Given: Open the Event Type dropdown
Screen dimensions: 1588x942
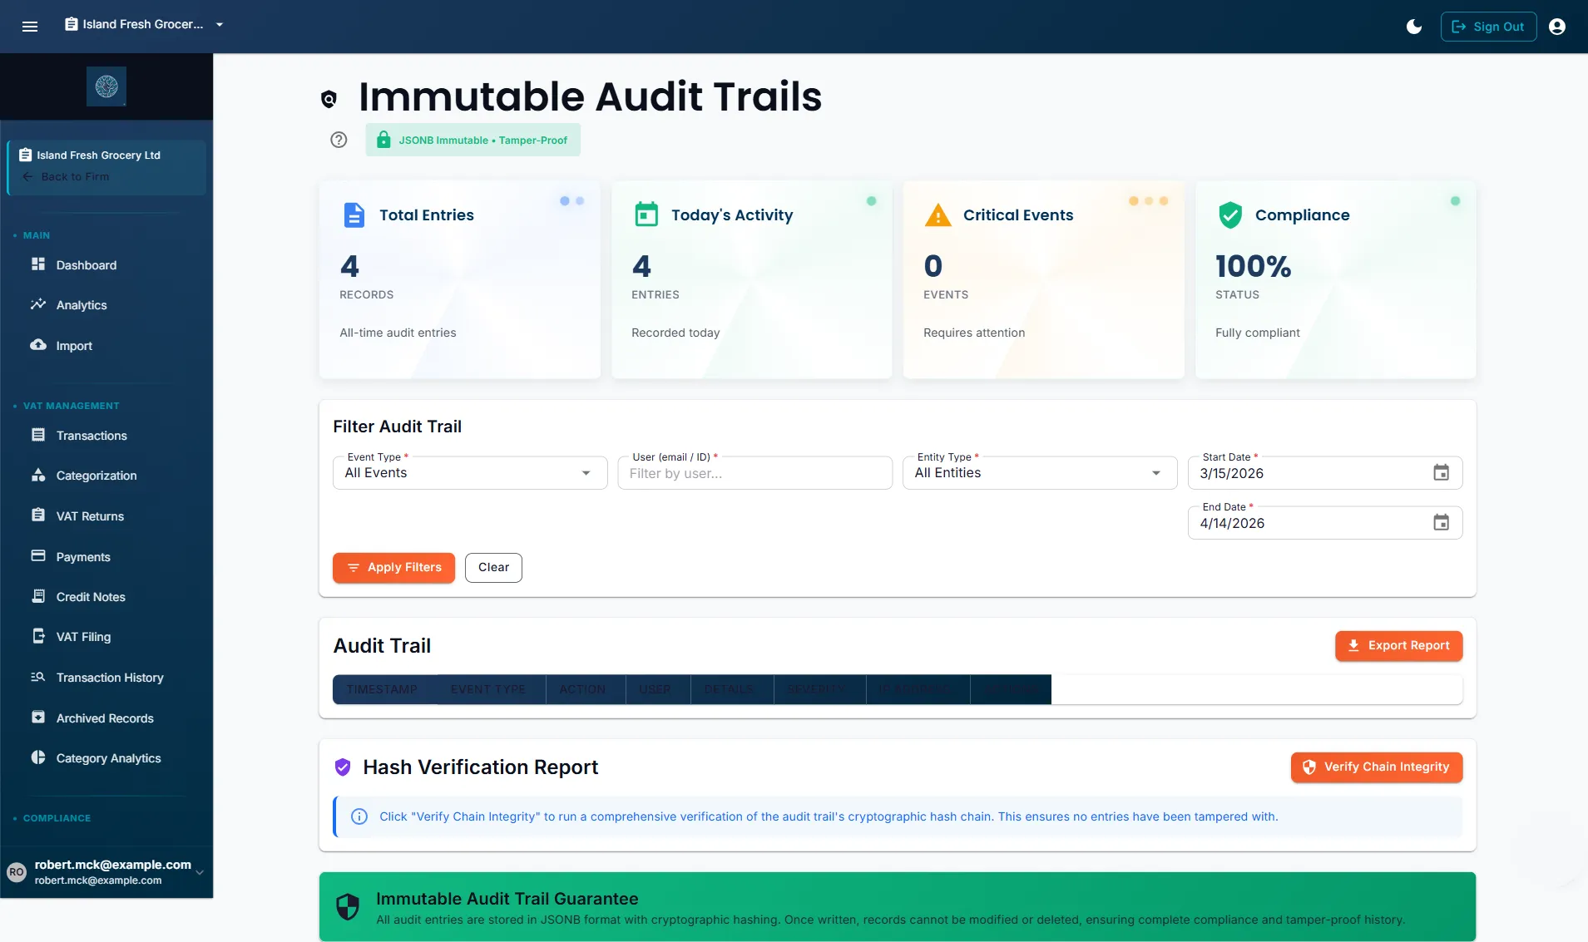Looking at the screenshot, I should tap(470, 473).
